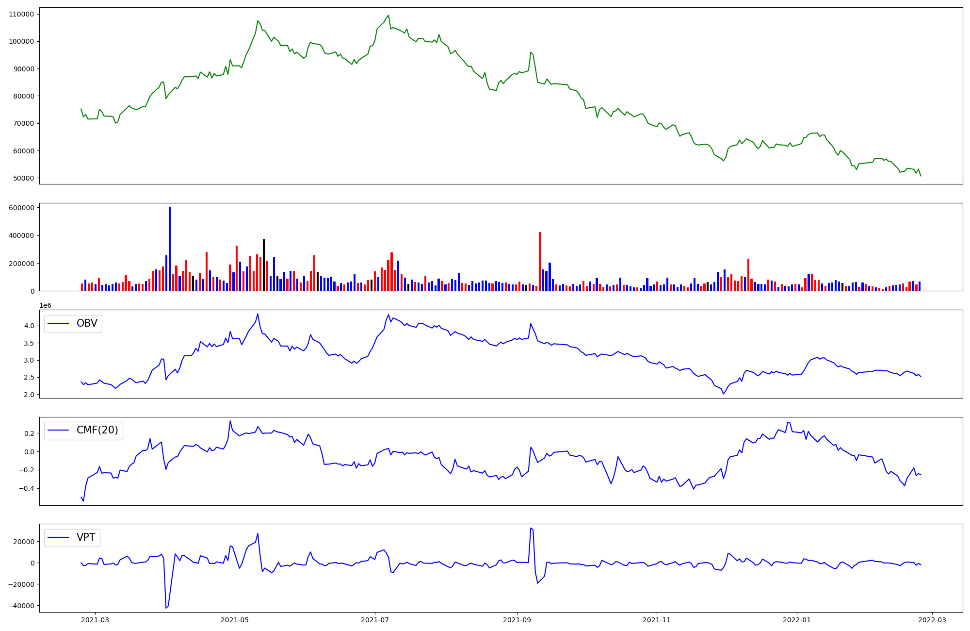The height and width of the screenshot is (631, 970).
Task: Click the −0.4 label on the CMF axis
Action: coord(26,488)
